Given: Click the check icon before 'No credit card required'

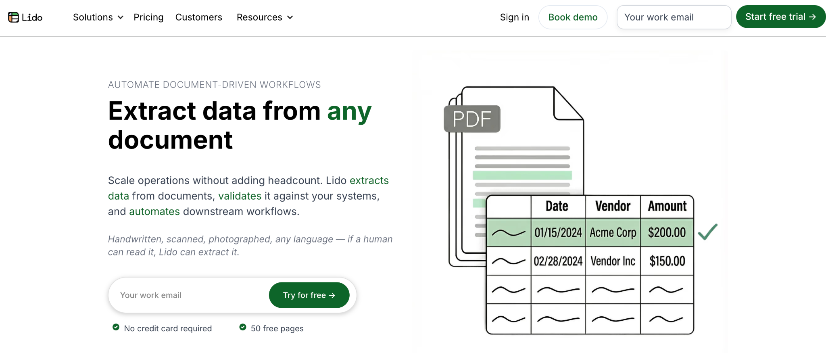Looking at the screenshot, I should coord(116,327).
